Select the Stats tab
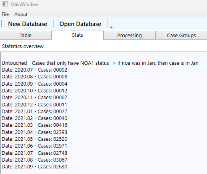Viewport: 207px width, 174px height. [x=78, y=35]
